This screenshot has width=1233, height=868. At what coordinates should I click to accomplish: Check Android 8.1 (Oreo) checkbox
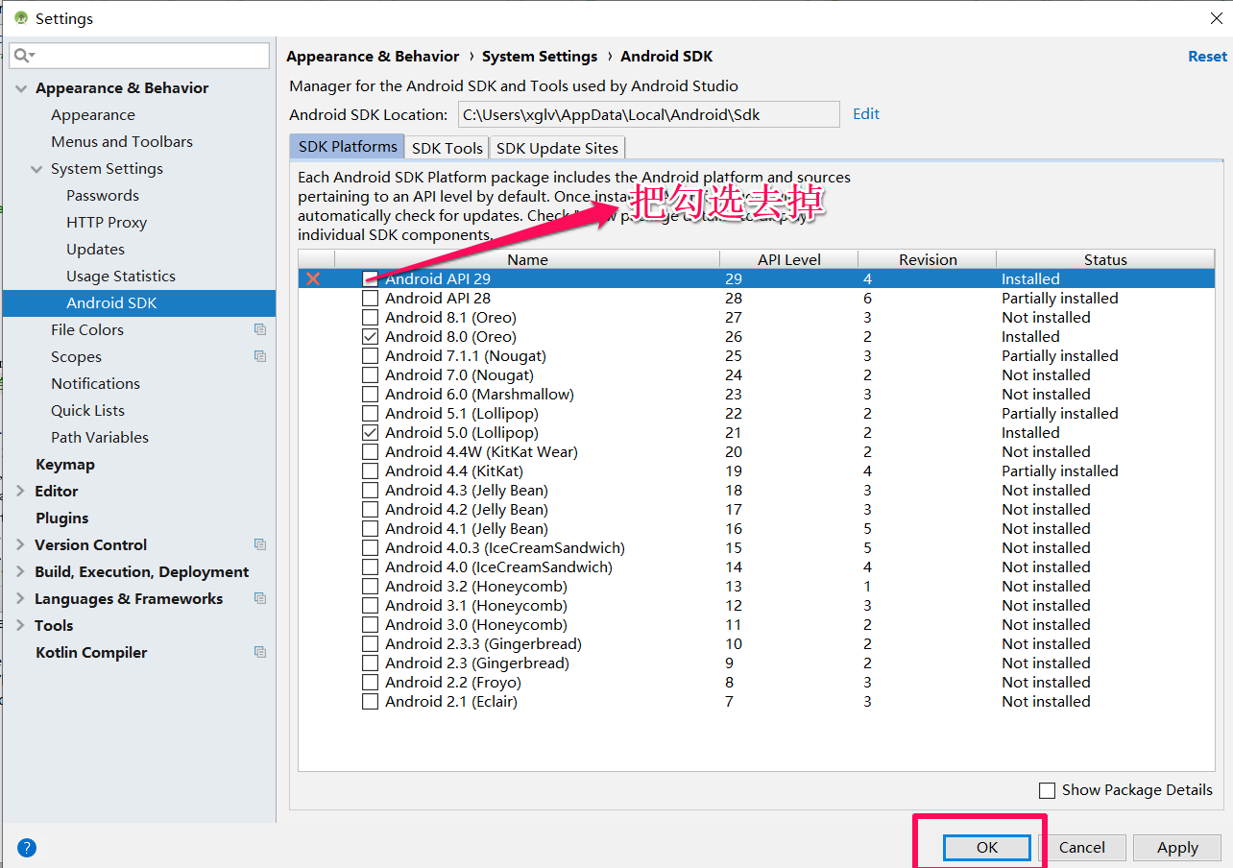click(370, 318)
